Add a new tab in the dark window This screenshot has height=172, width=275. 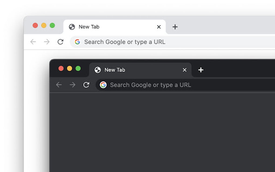[x=201, y=70]
